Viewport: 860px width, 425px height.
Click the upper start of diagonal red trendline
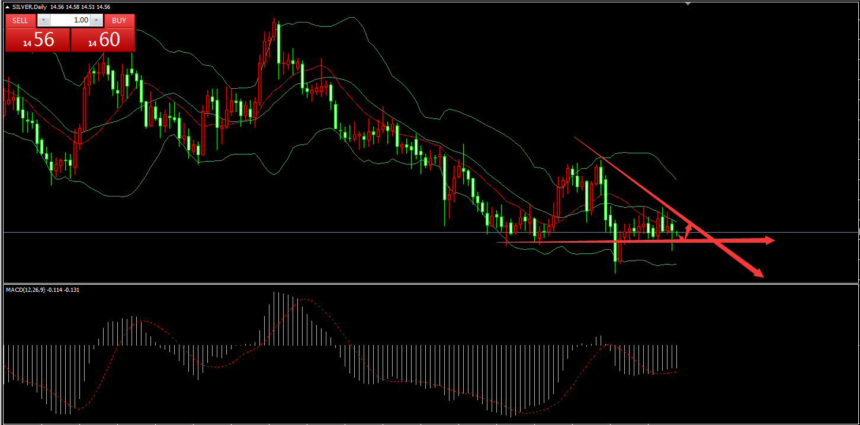click(x=575, y=138)
